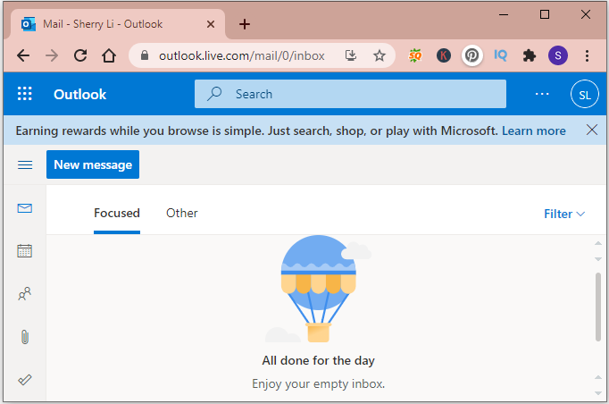The height and width of the screenshot is (404, 609).
Task: Open the K browser extension icon
Action: click(444, 55)
